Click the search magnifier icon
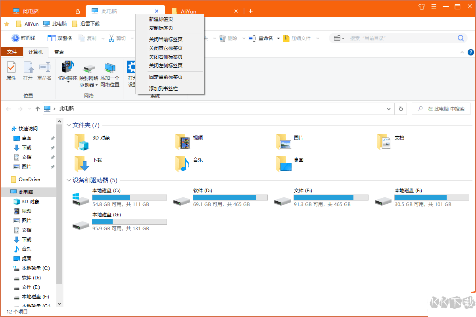 (461, 38)
